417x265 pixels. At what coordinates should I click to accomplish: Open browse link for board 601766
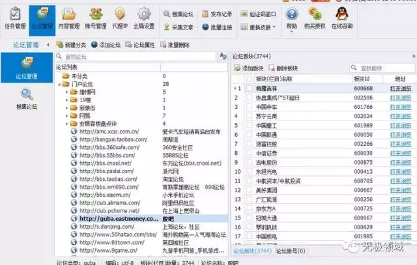tap(401, 107)
